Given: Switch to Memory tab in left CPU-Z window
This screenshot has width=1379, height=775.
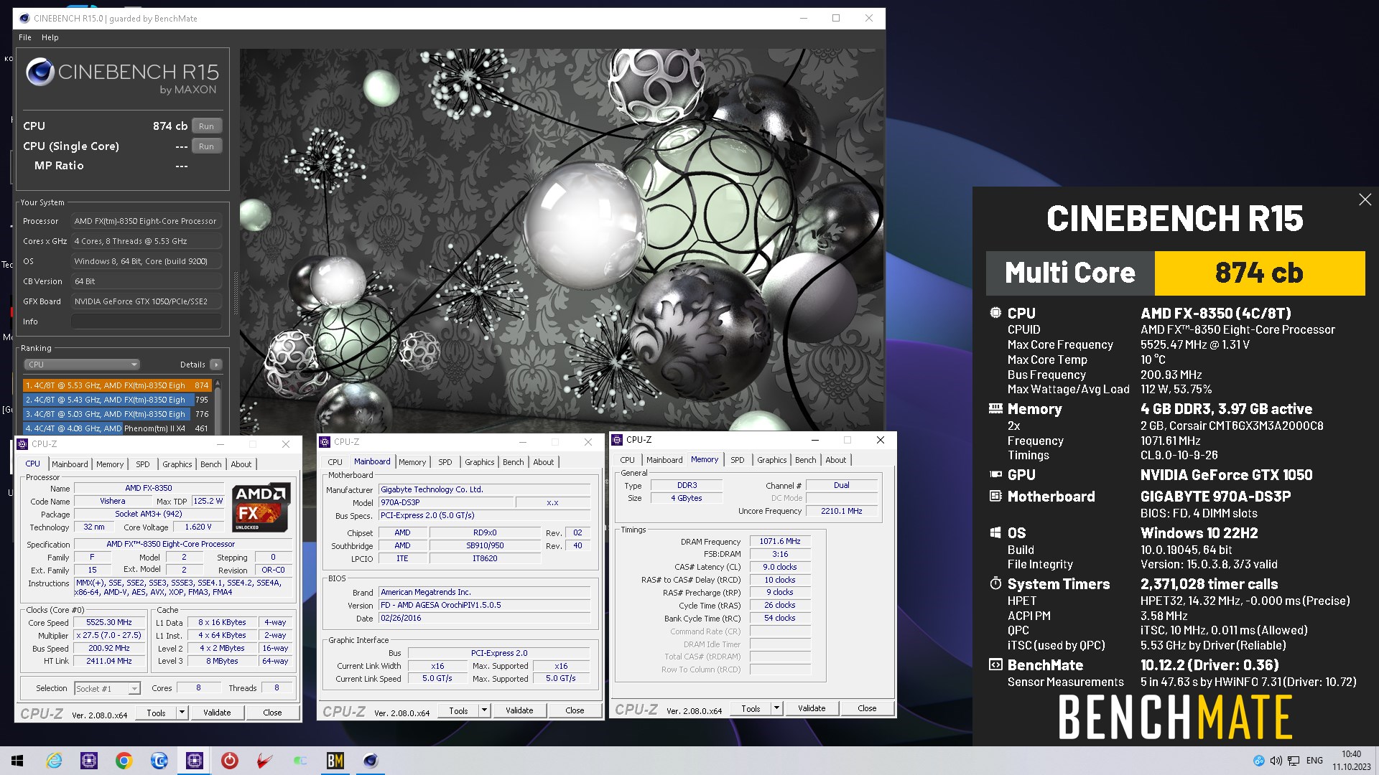Looking at the screenshot, I should pos(110,464).
